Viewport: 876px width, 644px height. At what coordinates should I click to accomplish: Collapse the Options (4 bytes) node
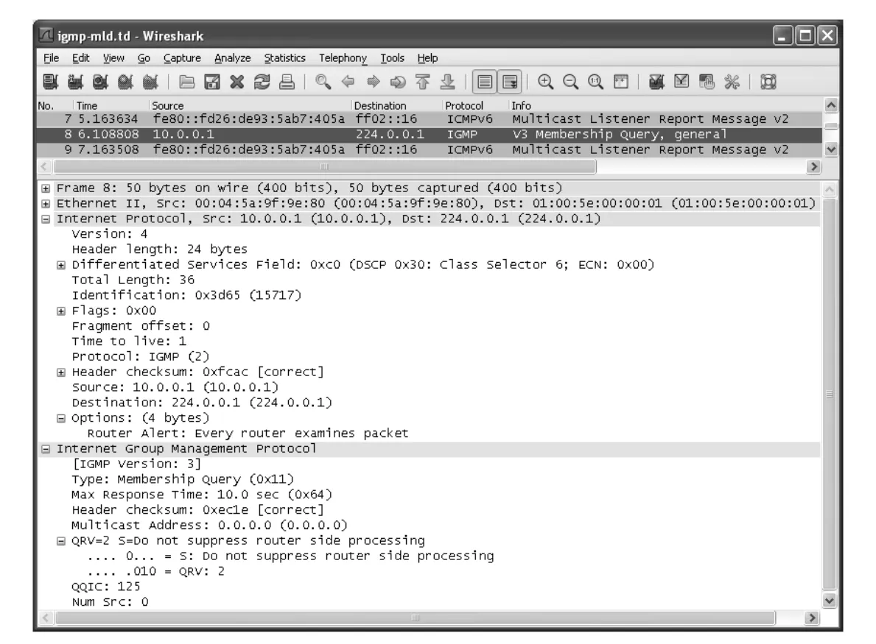61,419
